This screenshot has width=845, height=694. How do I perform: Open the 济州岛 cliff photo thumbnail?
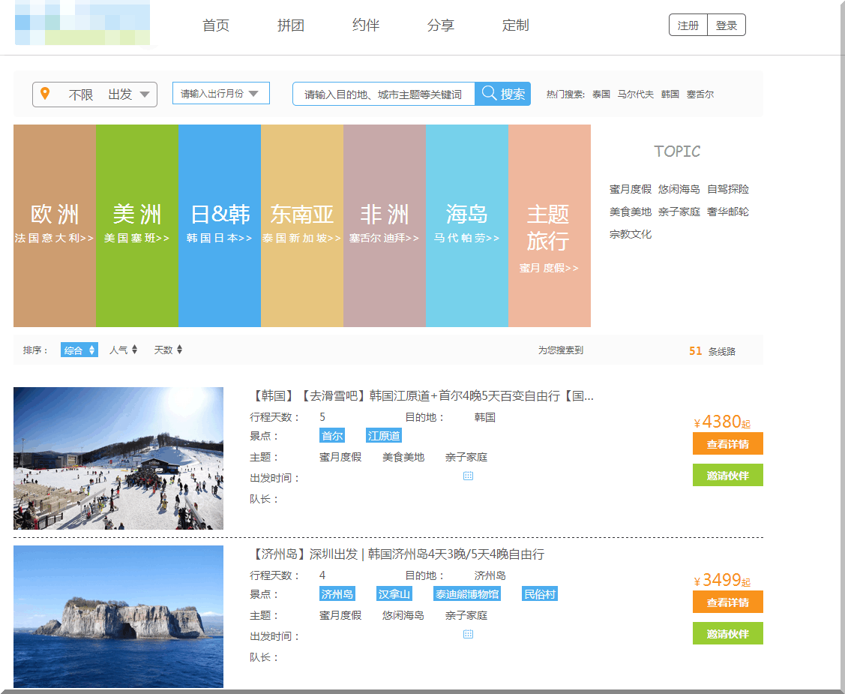117,617
